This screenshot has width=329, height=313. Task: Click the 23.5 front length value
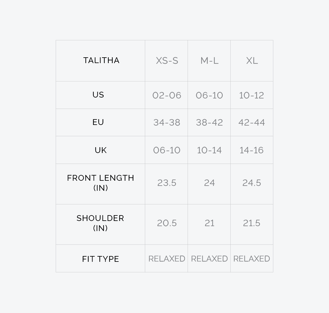point(167,183)
